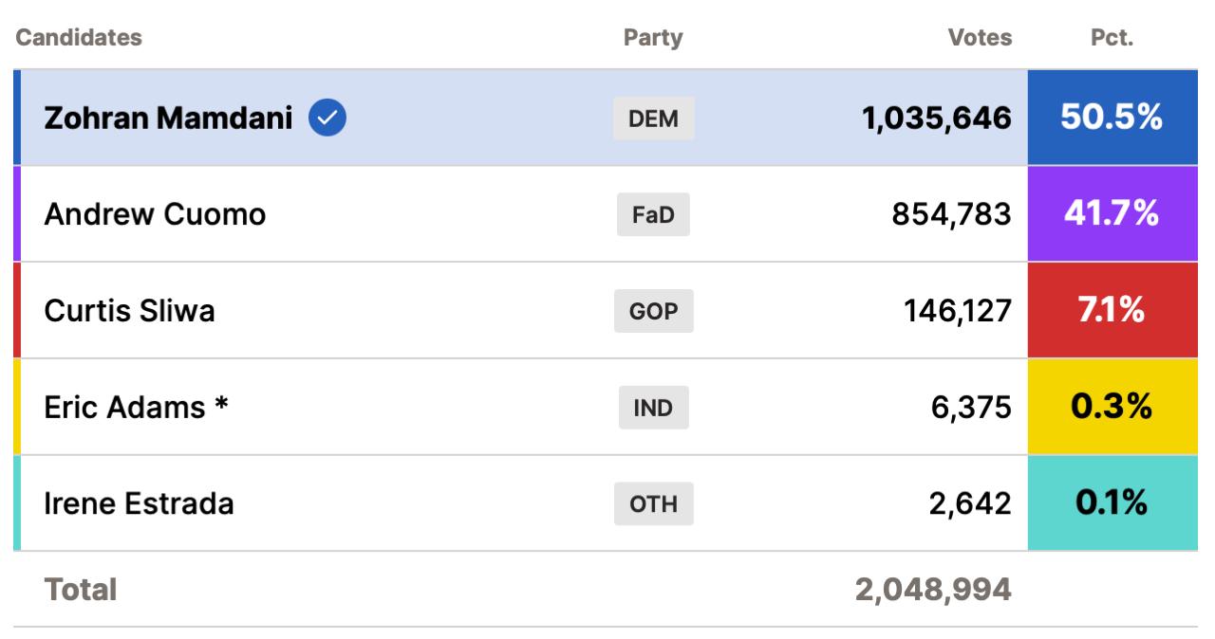The image size is (1215, 639).
Task: Click the IND party badge
Action: click(653, 408)
